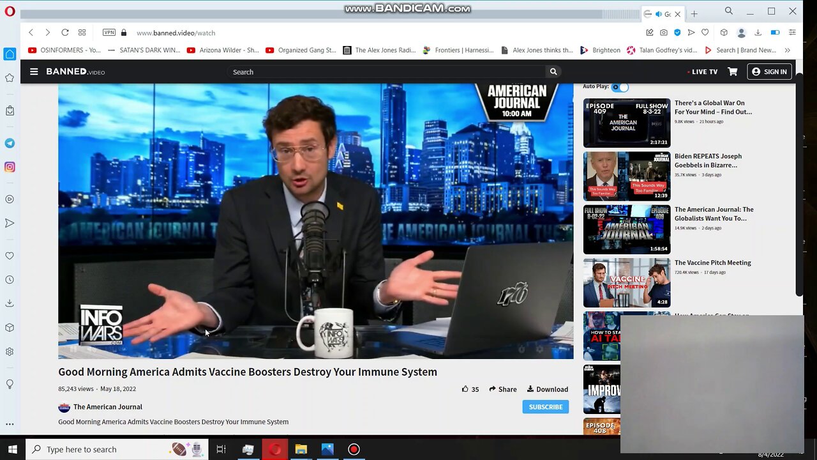Open the edit page icon in toolbar

pyautogui.click(x=650, y=33)
